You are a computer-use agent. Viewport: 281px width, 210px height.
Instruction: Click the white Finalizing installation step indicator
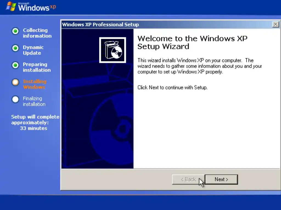point(15,99)
